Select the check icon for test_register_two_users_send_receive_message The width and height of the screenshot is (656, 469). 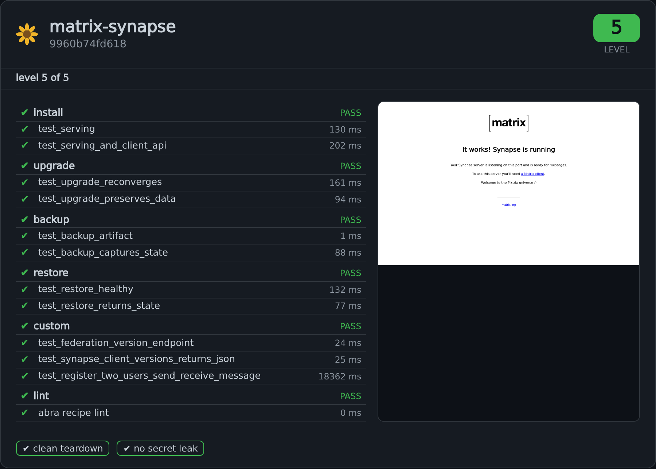click(x=25, y=376)
